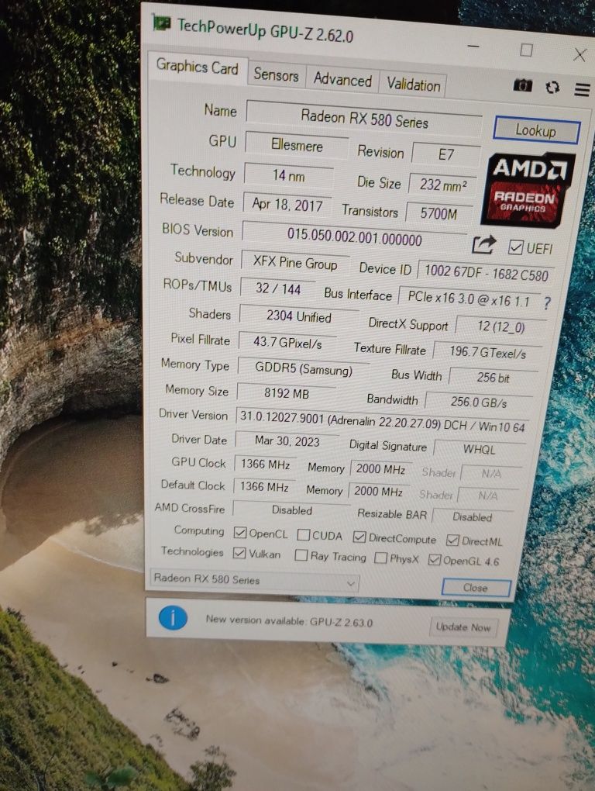
Task: Click the Revision value E7
Action: coord(446,154)
